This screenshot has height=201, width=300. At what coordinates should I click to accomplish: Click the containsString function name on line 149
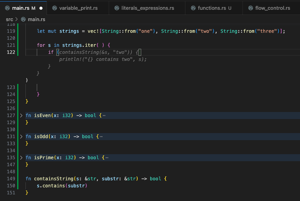54,179
